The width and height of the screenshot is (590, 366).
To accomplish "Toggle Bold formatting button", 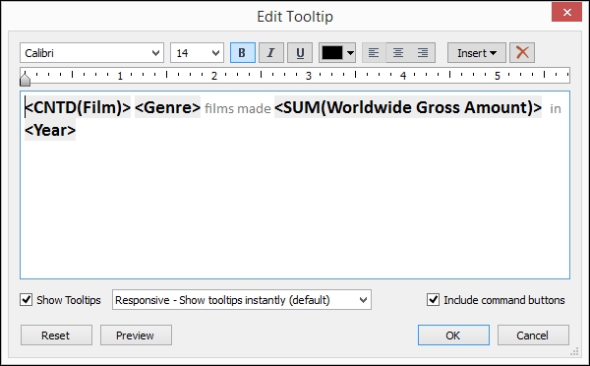I will [x=243, y=53].
